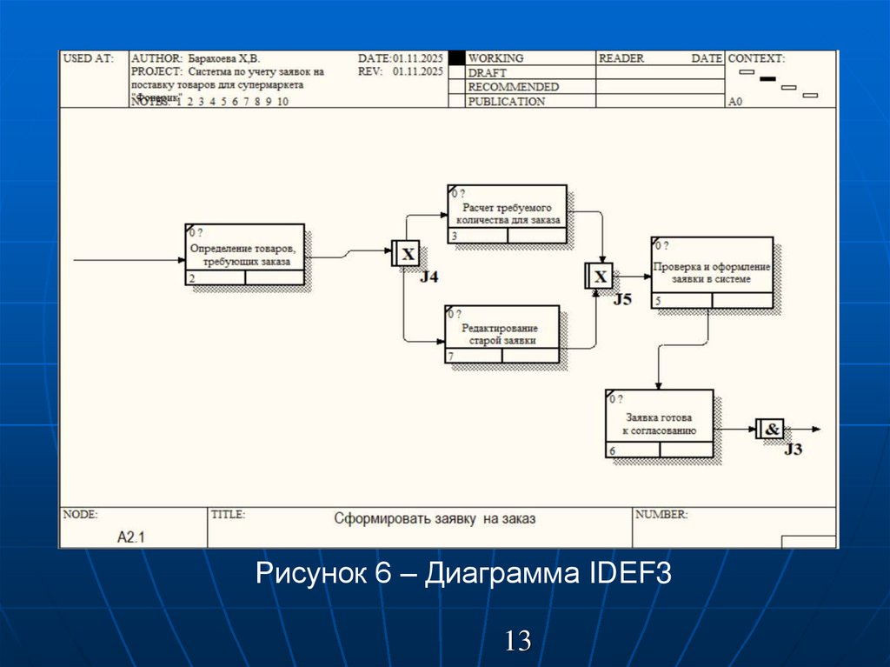Click number '7' in the editing box

pyautogui.click(x=451, y=357)
